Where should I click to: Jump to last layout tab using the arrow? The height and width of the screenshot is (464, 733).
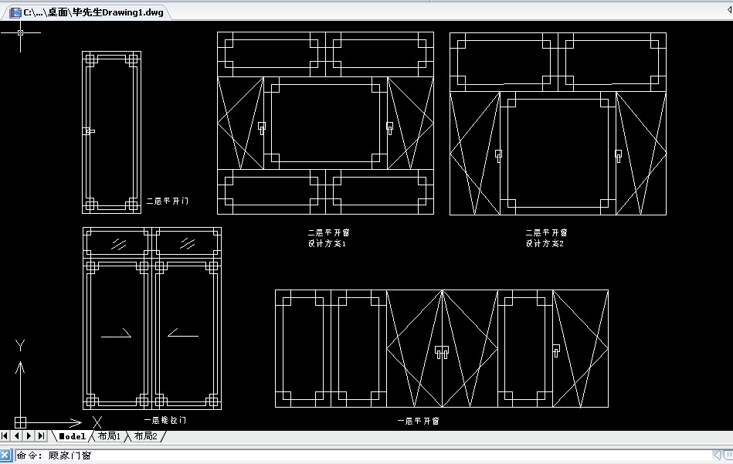[x=42, y=437]
